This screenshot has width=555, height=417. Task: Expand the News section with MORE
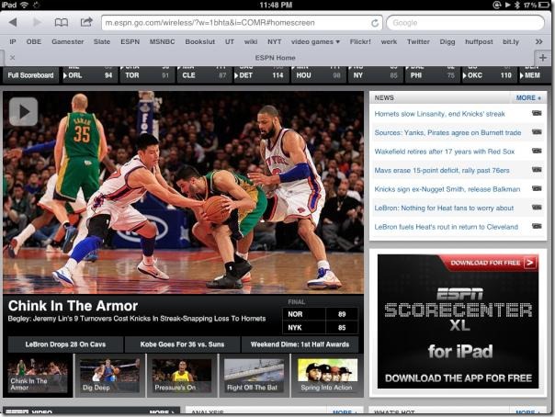[527, 96]
